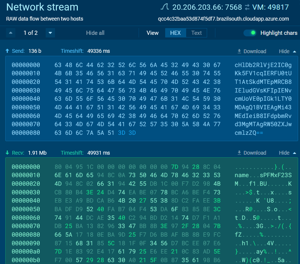
Task: Select Recv offset 00000080 row
Action: click(x=152, y=234)
